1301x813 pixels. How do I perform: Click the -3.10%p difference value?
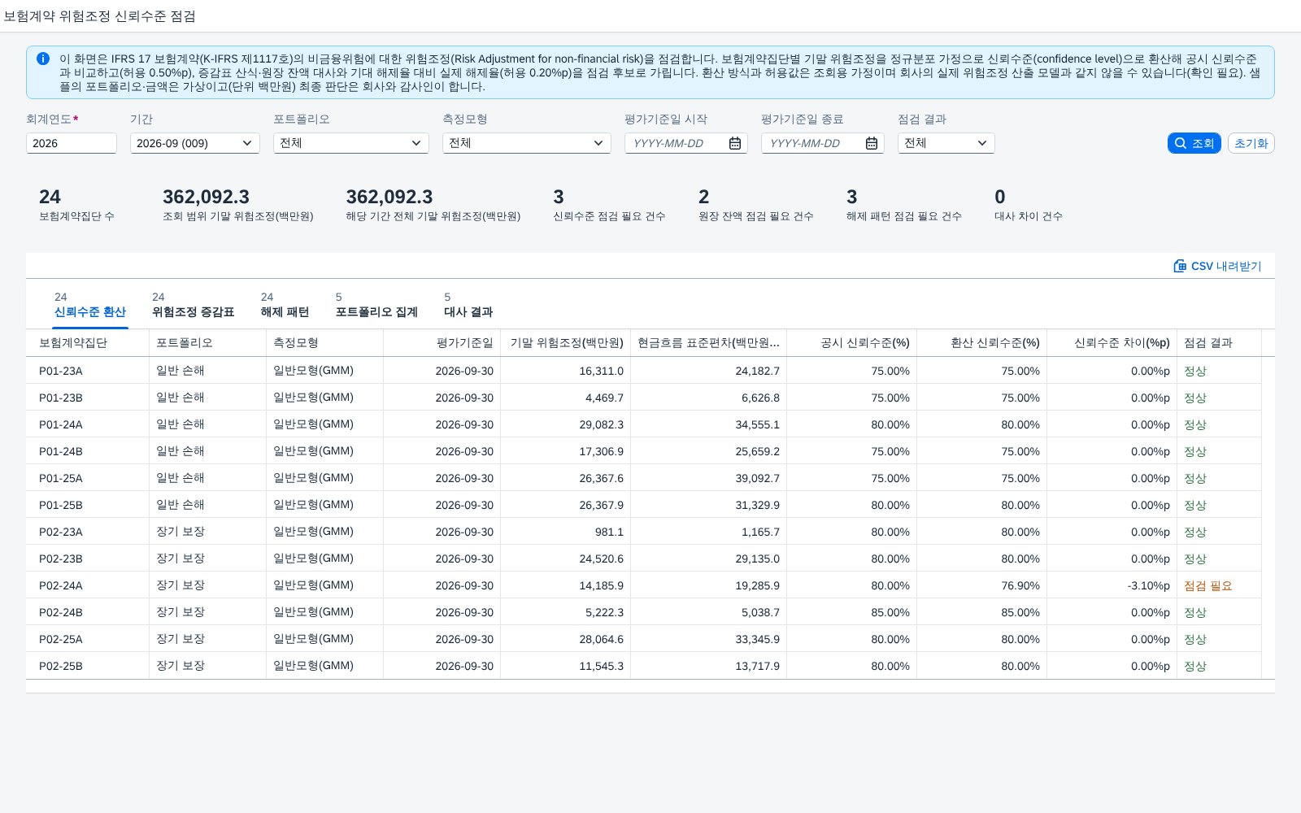(x=1148, y=585)
